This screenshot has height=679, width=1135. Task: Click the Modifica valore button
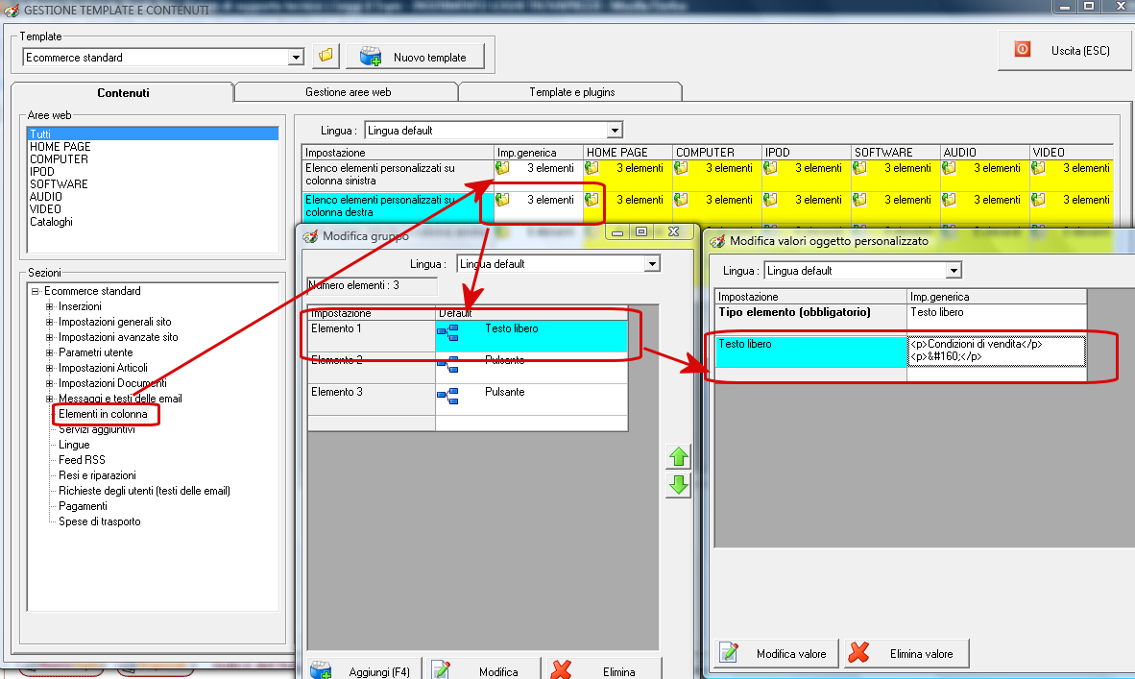776,654
